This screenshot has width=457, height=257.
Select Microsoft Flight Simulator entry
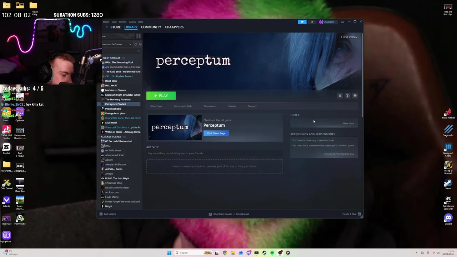[x=121, y=95]
